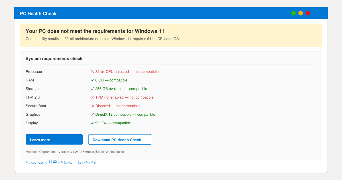Click the red window control dot
The image size is (342, 180).
[308, 13]
